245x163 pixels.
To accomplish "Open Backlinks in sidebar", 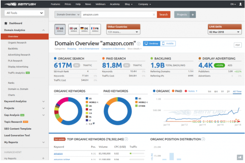I will 13,49.
